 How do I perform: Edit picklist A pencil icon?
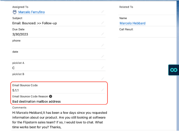point(103,67)
